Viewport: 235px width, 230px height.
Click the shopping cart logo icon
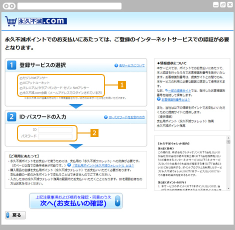point(10,21)
